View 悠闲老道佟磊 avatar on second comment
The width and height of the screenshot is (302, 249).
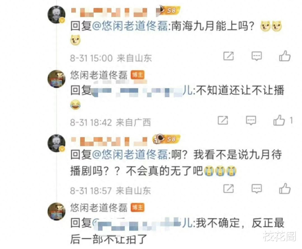[57, 79]
